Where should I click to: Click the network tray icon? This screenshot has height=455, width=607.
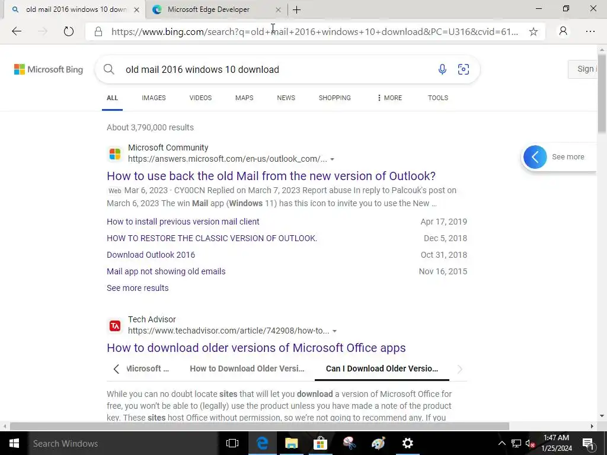click(x=516, y=443)
